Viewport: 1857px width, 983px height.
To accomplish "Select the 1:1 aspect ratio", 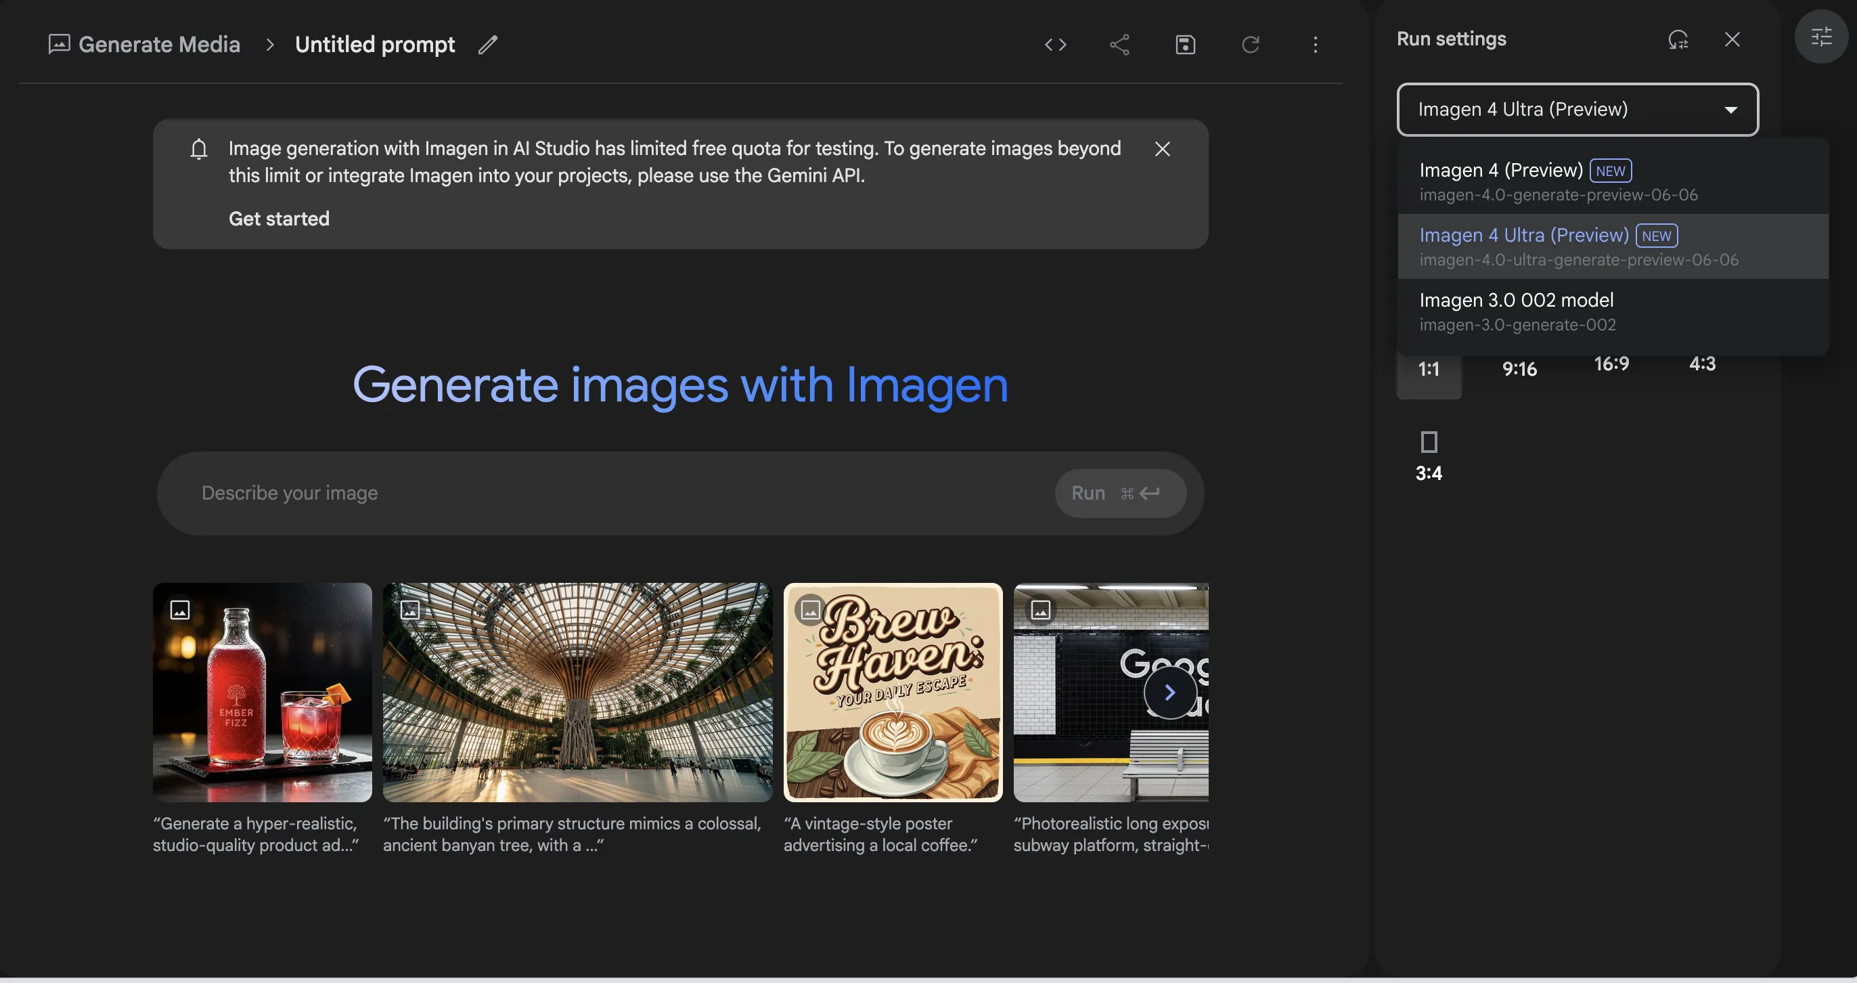I will (x=1428, y=371).
